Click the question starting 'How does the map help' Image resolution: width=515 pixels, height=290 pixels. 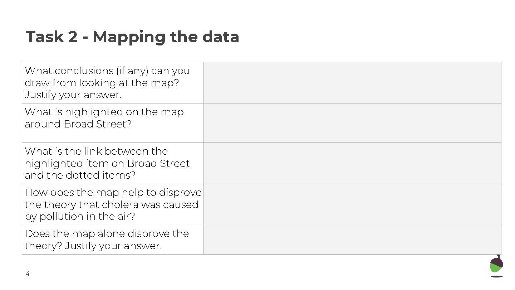coord(113,204)
